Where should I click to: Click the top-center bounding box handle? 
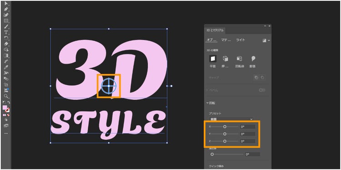coord(109,29)
